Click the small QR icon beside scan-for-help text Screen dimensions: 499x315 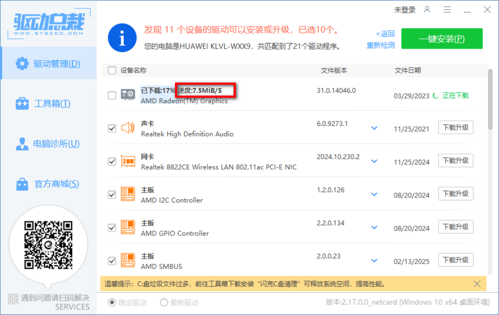(13, 299)
